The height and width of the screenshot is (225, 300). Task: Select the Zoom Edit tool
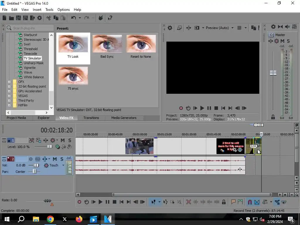click(179, 202)
